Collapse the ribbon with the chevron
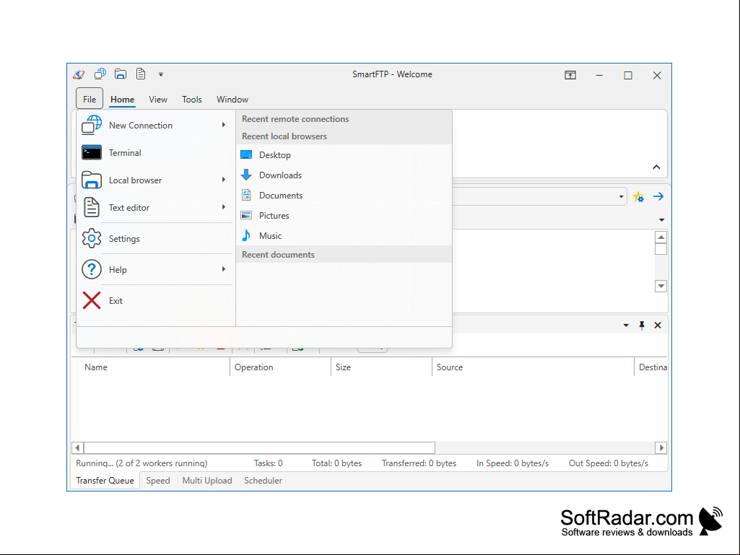The width and height of the screenshot is (740, 555). coord(656,167)
